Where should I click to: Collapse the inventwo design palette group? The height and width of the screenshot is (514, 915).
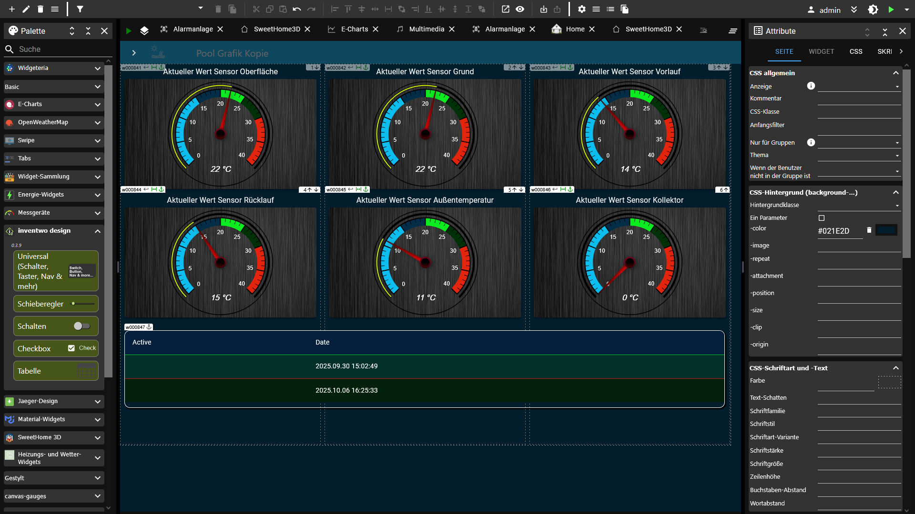97,231
